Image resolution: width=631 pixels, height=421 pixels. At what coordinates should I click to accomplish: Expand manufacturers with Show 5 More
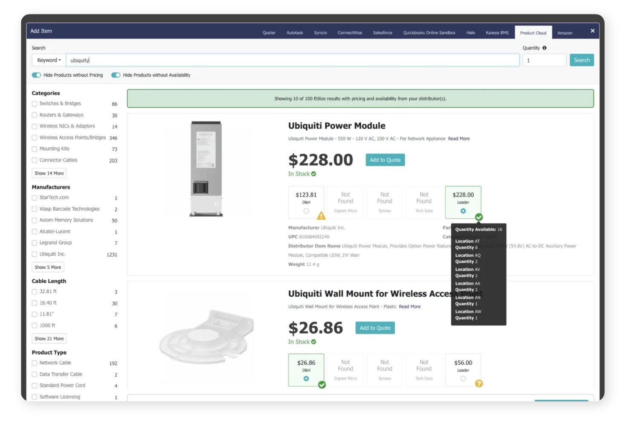point(48,267)
